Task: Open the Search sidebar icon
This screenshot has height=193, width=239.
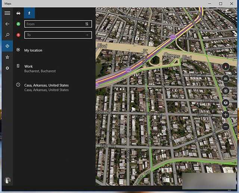Action: (x=7, y=35)
